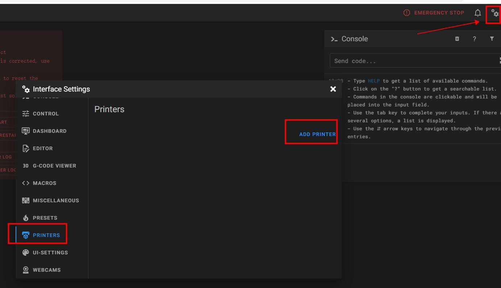Click the UI-Settings palette icon
The width and height of the screenshot is (501, 288).
click(x=26, y=253)
